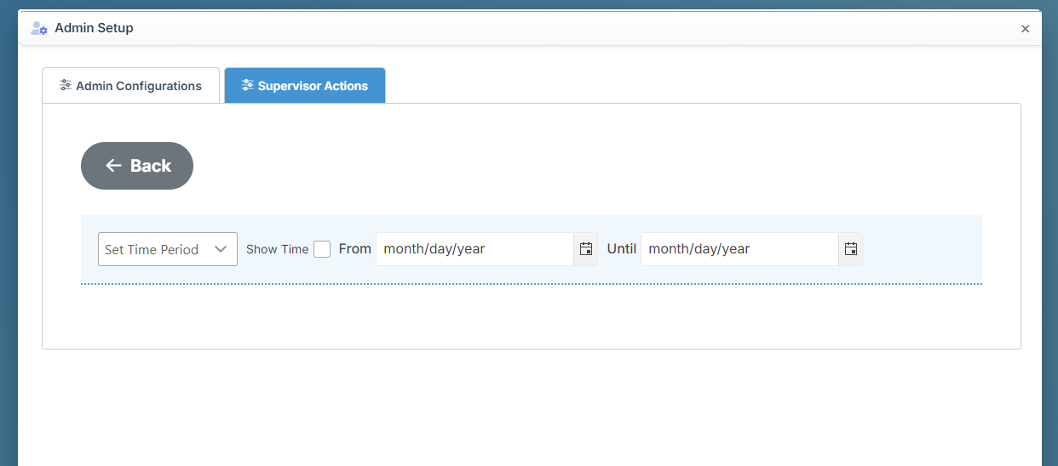The image size is (1058, 466).
Task: Open the Set Time Period dropdown
Action: (x=167, y=249)
